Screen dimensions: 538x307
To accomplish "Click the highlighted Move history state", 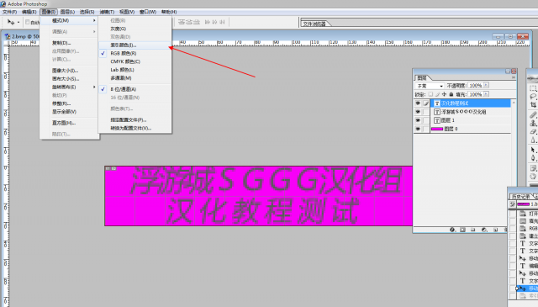I will click(528, 288).
